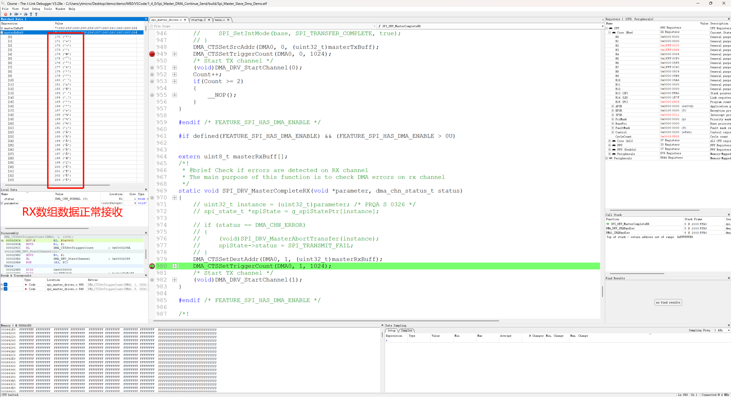Expand the parameter local variable
The image size is (731, 397).
(2, 203)
